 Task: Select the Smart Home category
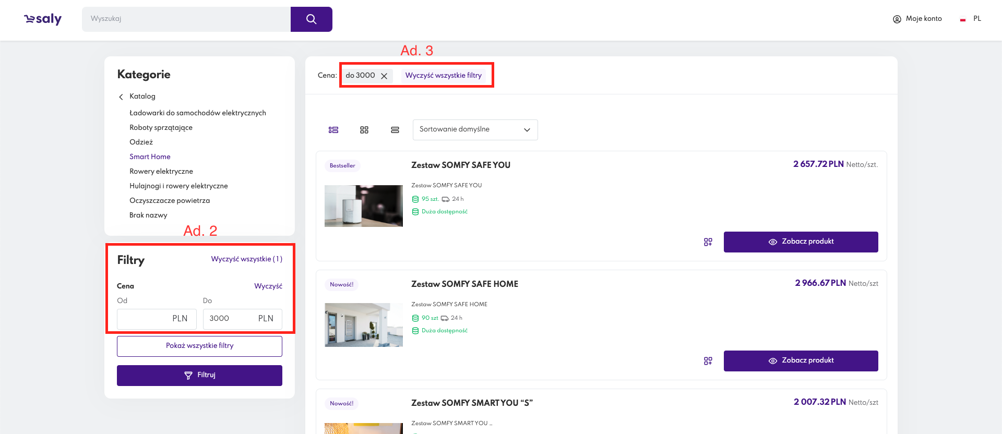pos(150,156)
